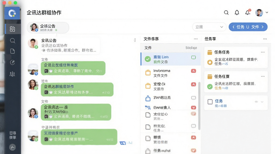This screenshot has width=275, height=154.
Task: Click the male avatar of the 全讯公告 post
Action: pos(33,43)
